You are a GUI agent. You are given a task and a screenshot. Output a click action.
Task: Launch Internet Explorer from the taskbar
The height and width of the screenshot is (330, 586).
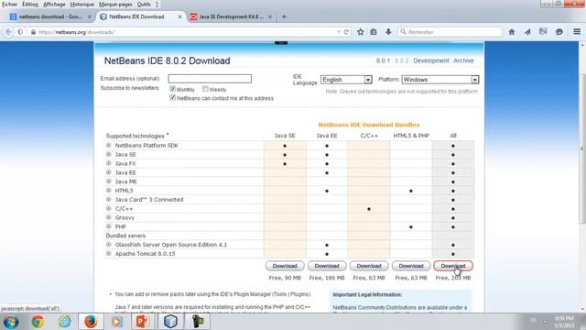tap(64, 322)
